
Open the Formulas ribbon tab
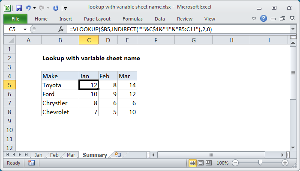coord(132,19)
